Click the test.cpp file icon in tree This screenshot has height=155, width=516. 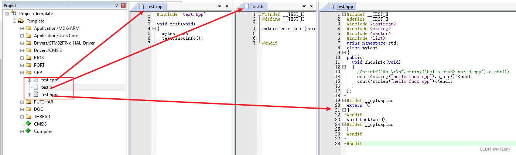(36, 80)
